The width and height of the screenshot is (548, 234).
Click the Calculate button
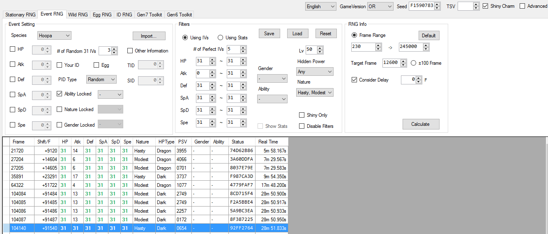click(x=420, y=124)
